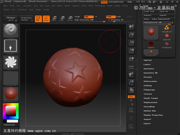This screenshot has height=135, width=180.
Task: Expand the SubTool section
Action: pos(148,60)
